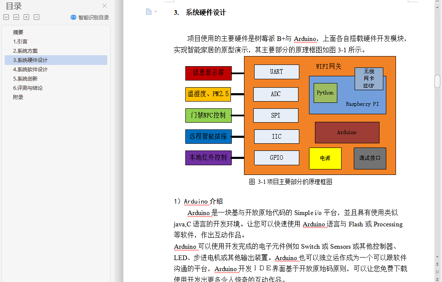Screen dimensions: 442x282
Task: Click the dark red Arduino box
Action: point(347,132)
